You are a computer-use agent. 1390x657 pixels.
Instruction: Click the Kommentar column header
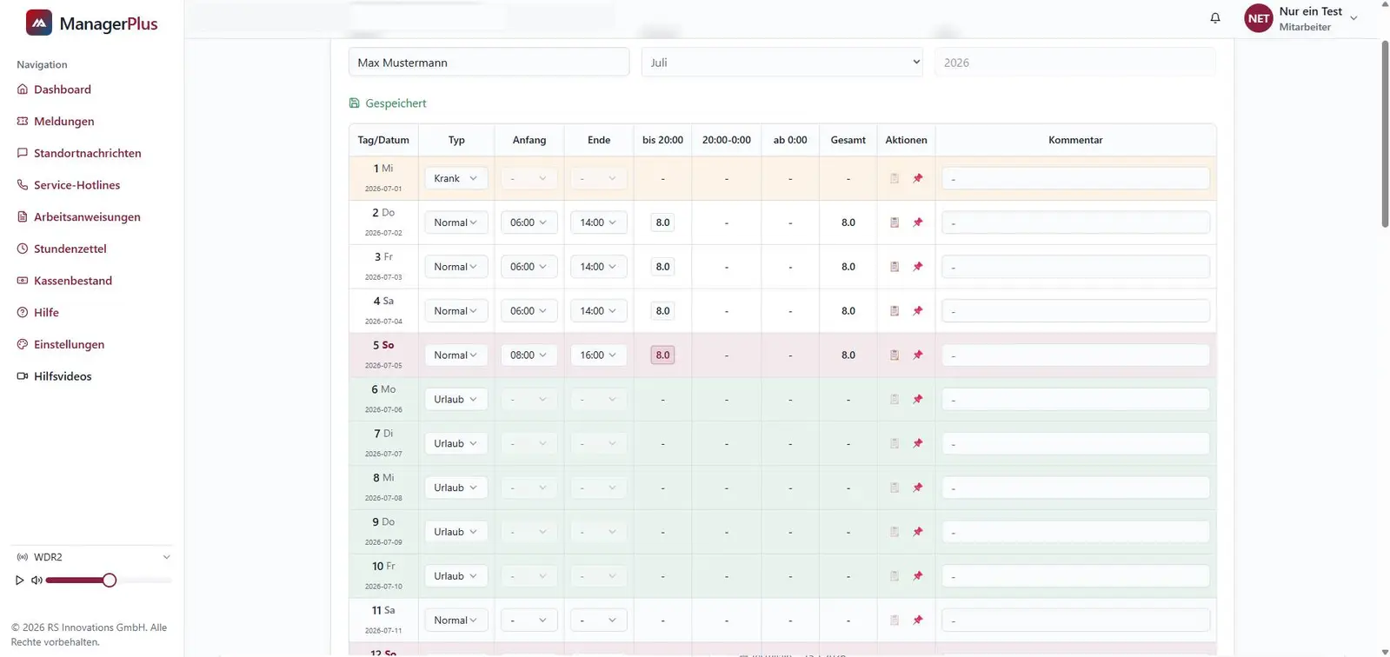[1075, 140]
